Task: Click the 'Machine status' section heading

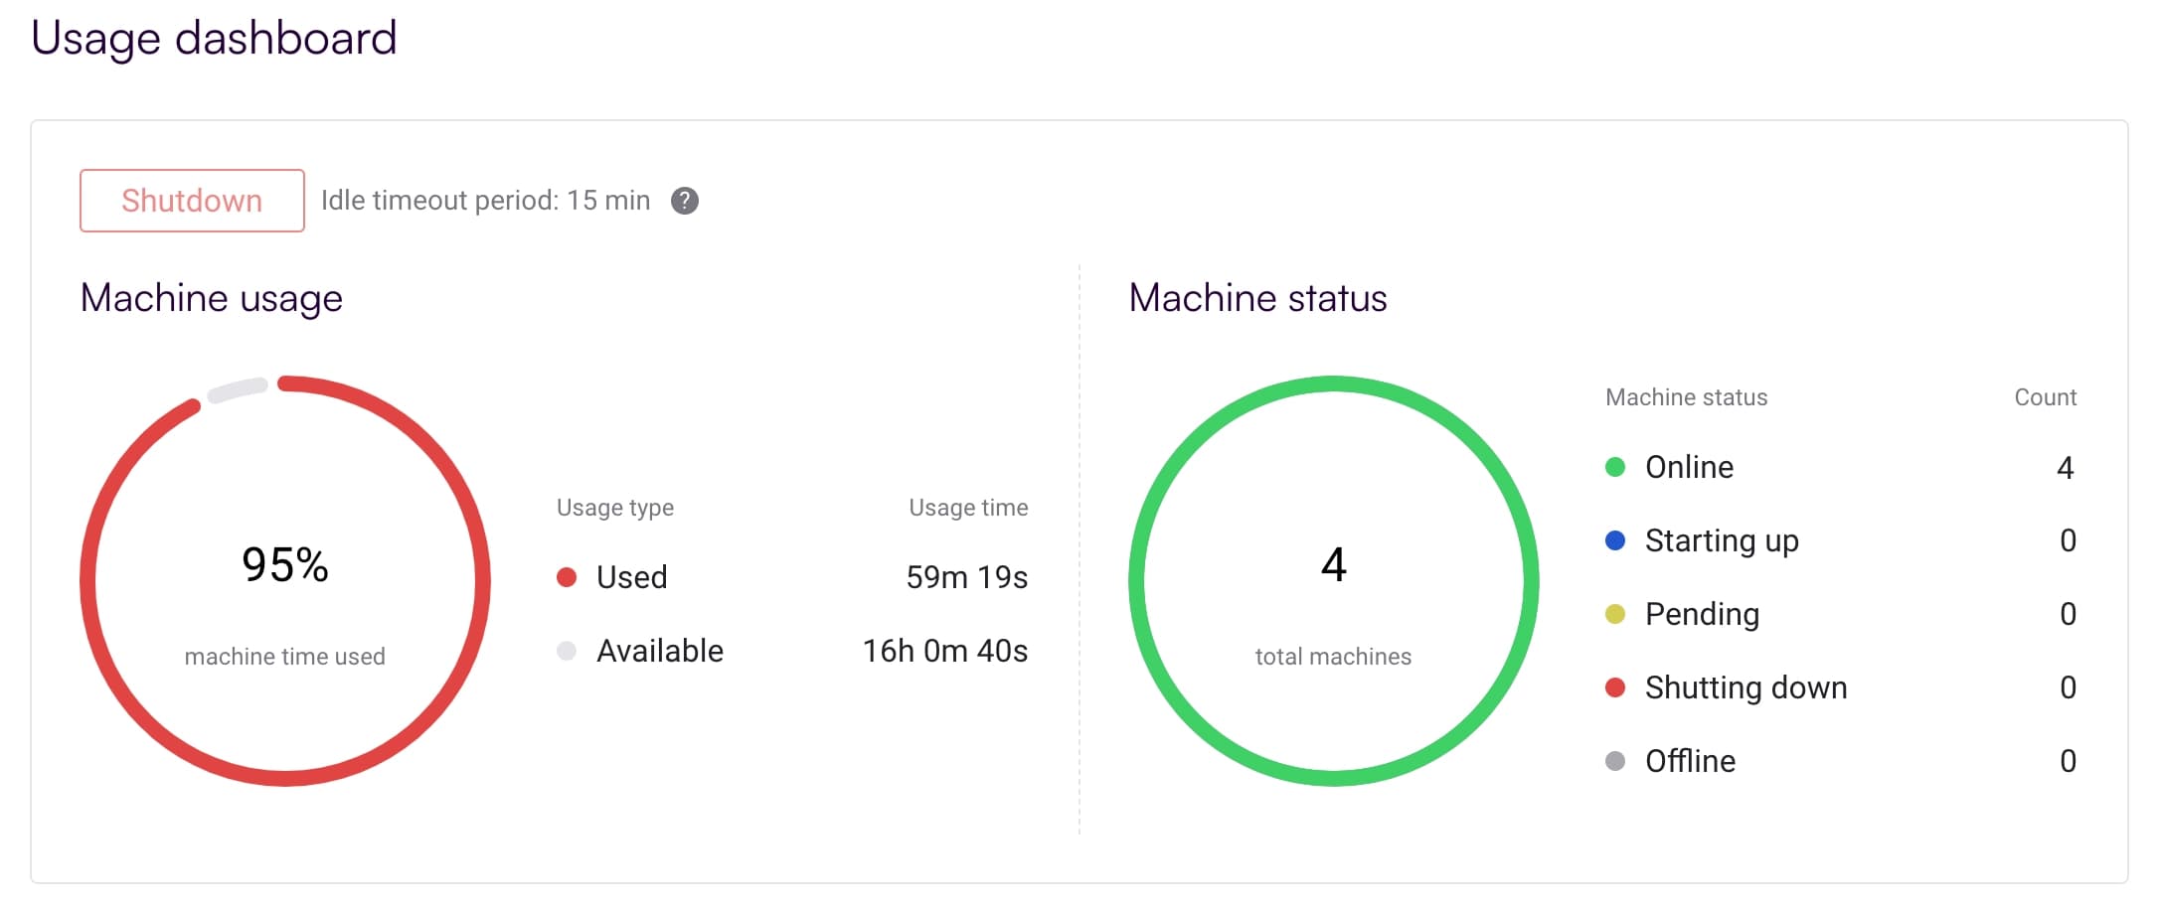Action: point(1258,298)
